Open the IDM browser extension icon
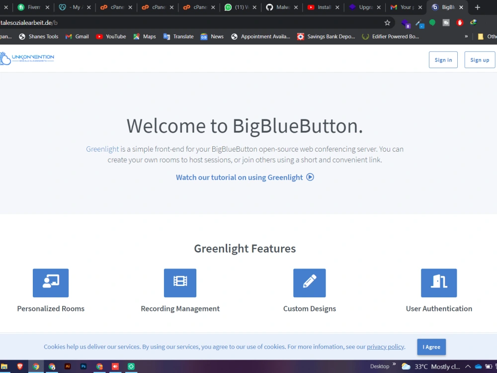 (x=473, y=22)
